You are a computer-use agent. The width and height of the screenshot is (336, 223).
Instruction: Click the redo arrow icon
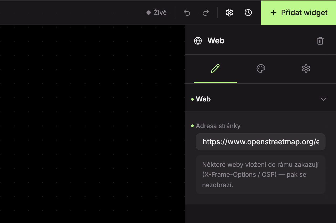pos(206,13)
